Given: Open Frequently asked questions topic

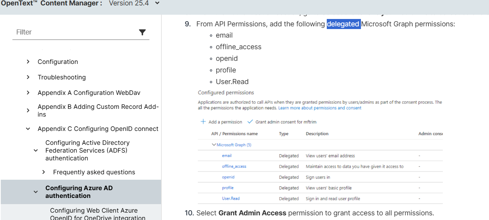Looking at the screenshot, I should [94, 172].
